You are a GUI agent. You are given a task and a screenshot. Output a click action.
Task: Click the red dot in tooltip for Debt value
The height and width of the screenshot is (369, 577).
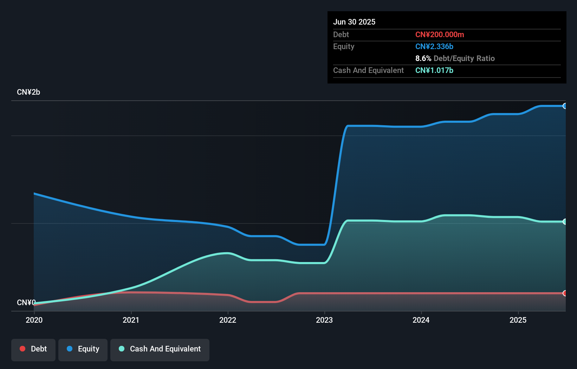439,35
